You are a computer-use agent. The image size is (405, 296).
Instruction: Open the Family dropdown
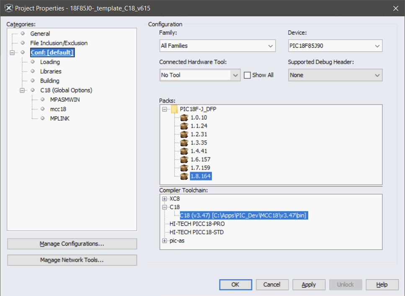coord(271,46)
